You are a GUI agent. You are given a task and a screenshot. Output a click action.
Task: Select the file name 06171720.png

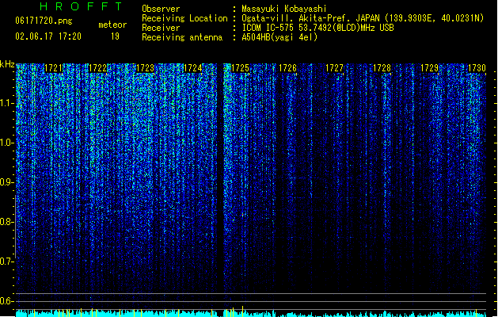pyautogui.click(x=44, y=21)
